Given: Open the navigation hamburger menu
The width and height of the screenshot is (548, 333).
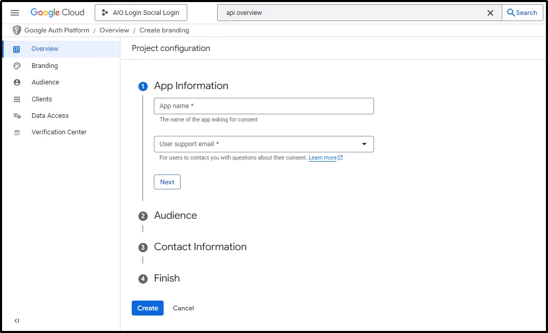Looking at the screenshot, I should (14, 12).
